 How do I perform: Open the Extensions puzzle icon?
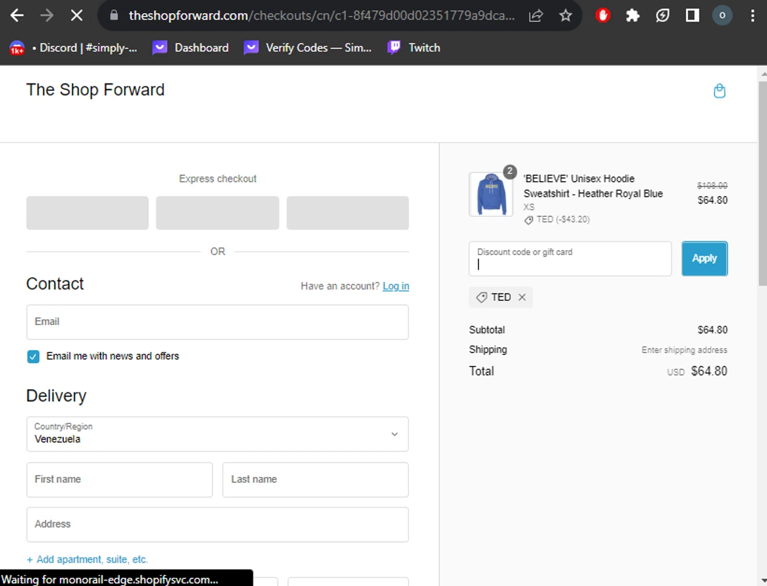633,15
